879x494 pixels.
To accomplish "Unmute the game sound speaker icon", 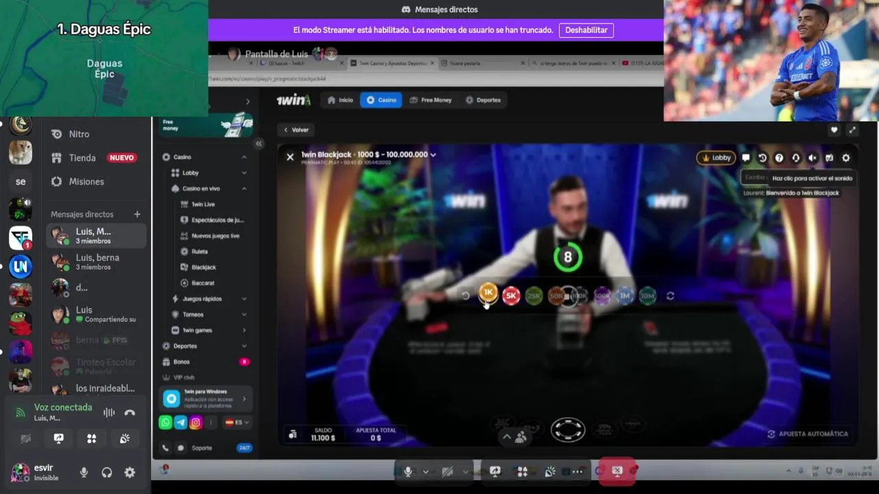I will [x=812, y=158].
